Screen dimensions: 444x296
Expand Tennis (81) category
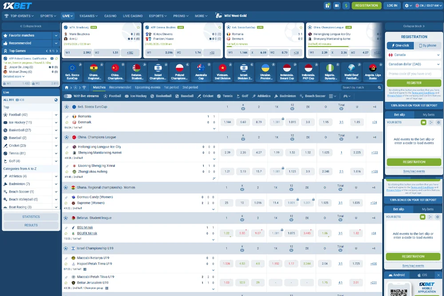coord(56,154)
